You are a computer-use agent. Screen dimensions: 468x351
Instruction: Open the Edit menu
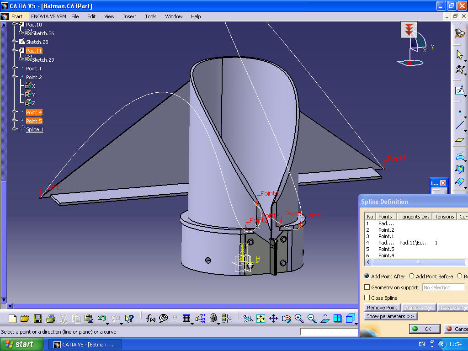[x=91, y=16]
